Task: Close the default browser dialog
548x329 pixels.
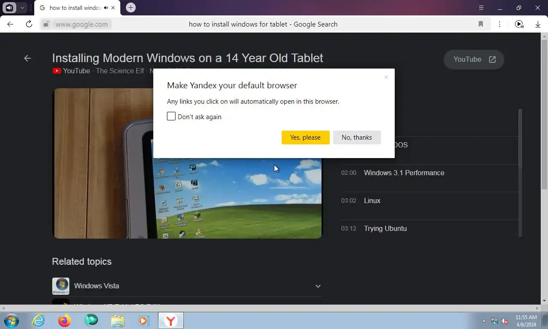Action: [x=386, y=77]
